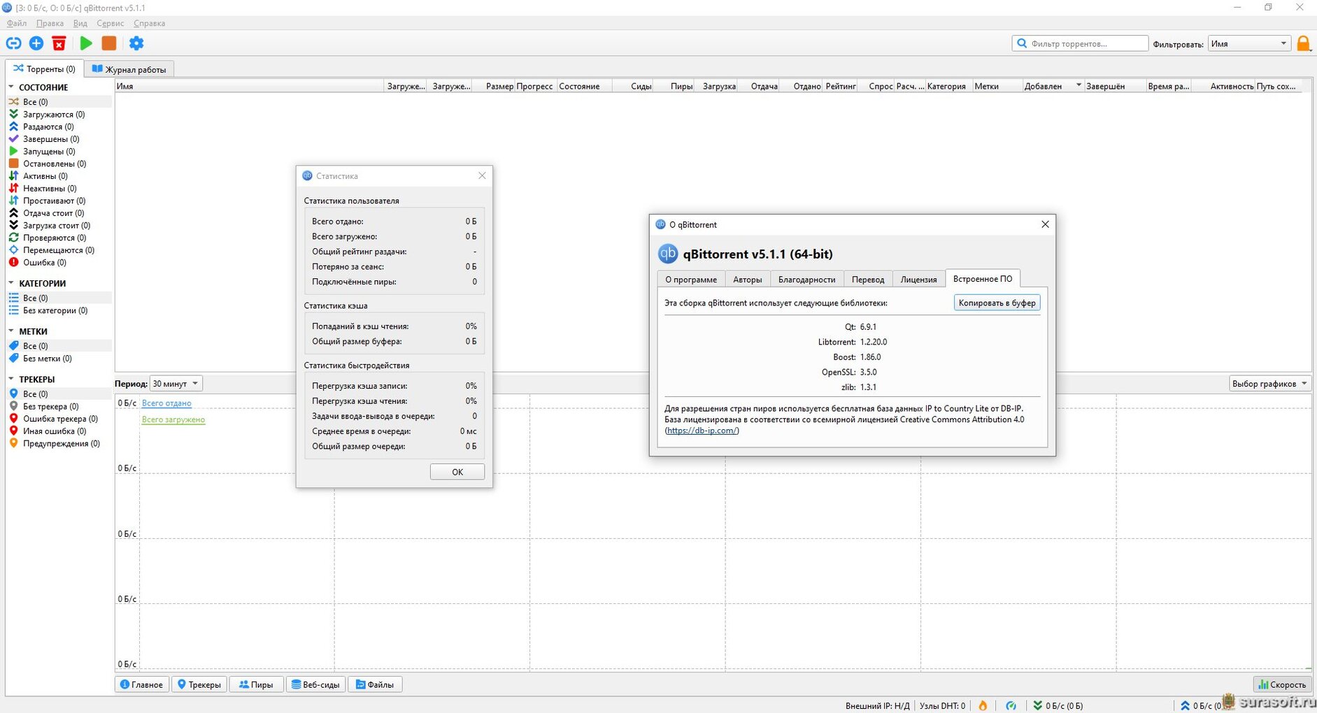The height and width of the screenshot is (713, 1317).
Task: Select the Перемещаются (0) state filter
Action: tap(59, 250)
